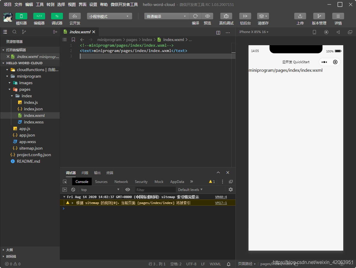Click the bookmark icon in breadcrumb bar
Image resolution: width=356 pixels, height=268 pixels.
pos(73,40)
